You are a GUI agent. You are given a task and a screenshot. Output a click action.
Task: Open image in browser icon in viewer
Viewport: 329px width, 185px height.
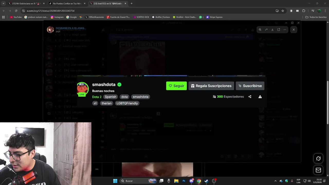[279, 30]
